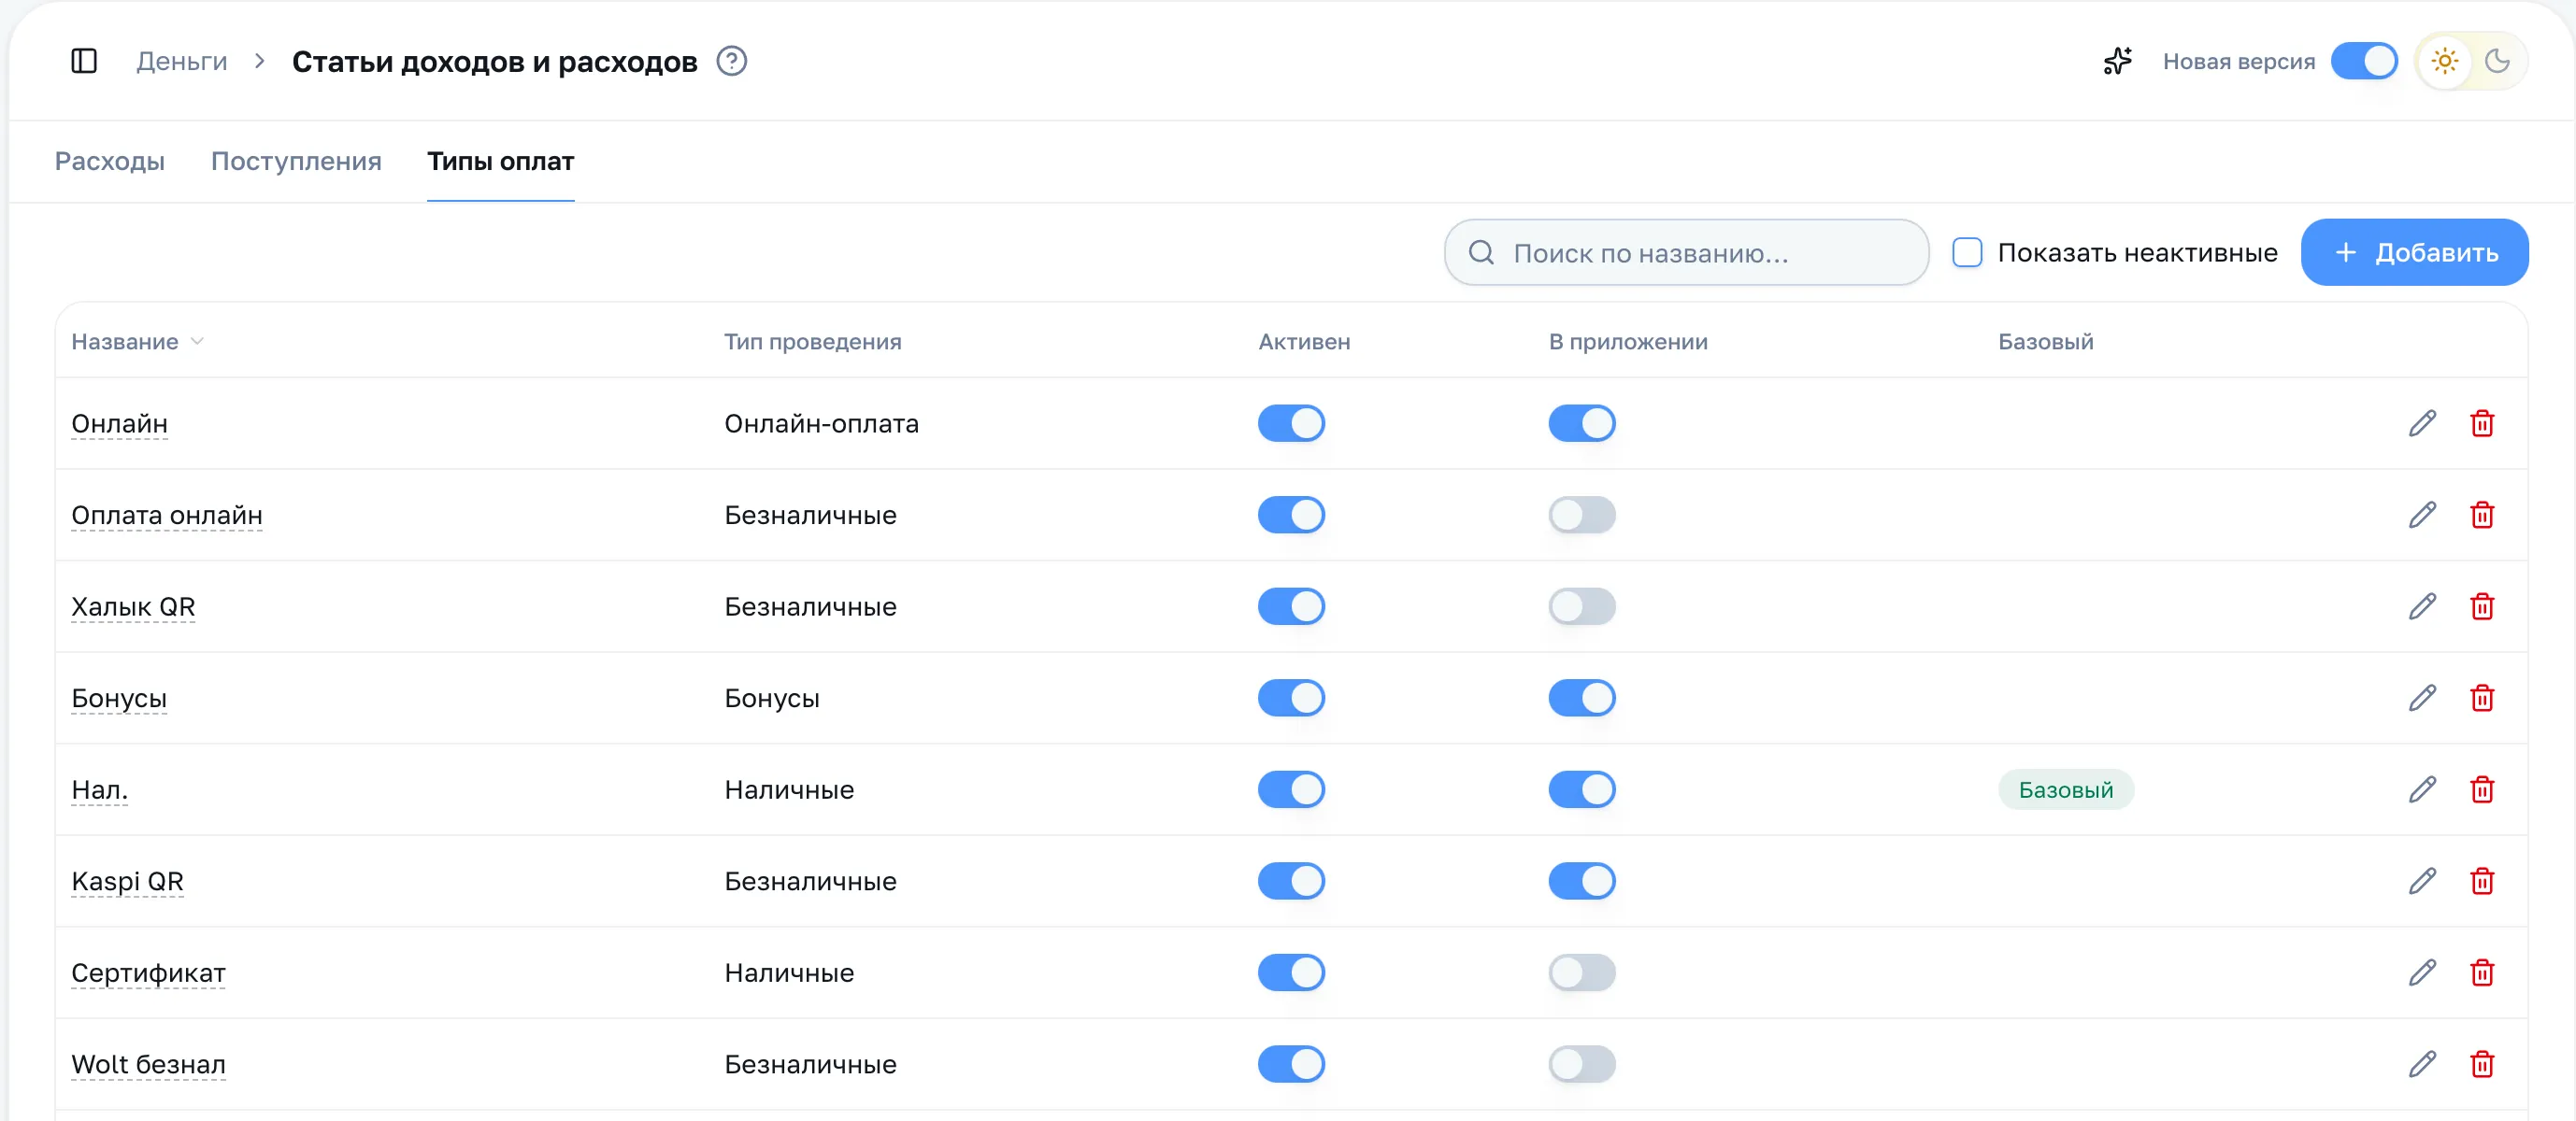Open the Расходы tab
Screen dimensions: 2576x1121
click(110, 162)
